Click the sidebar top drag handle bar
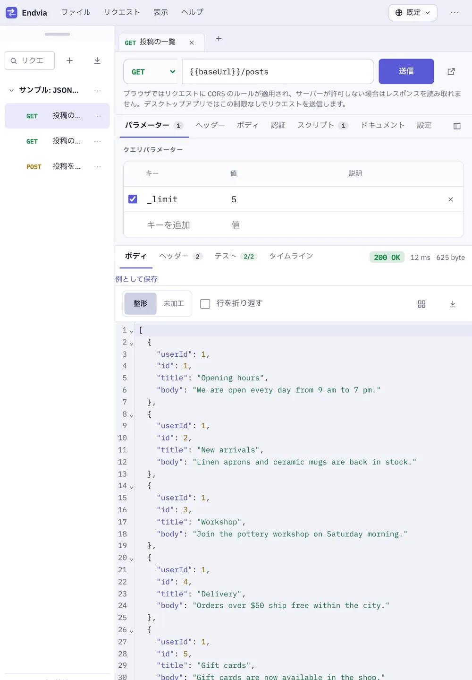 click(58, 34)
